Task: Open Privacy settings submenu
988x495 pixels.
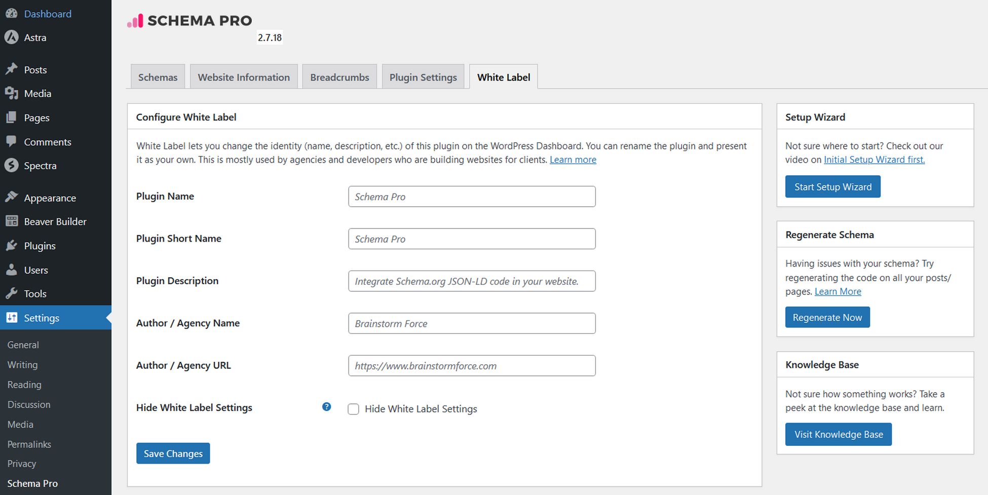Action: pyautogui.click(x=21, y=464)
